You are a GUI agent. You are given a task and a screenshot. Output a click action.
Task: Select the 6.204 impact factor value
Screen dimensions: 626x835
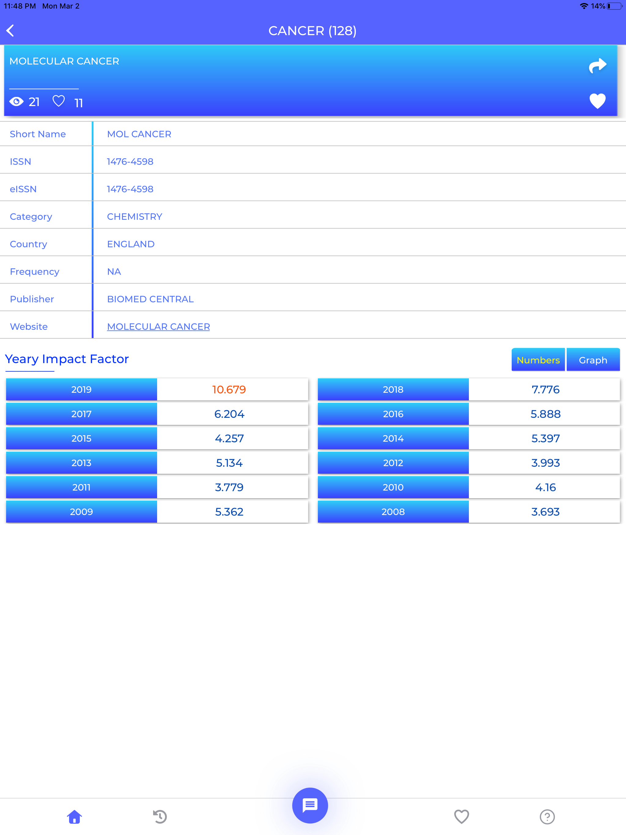click(229, 414)
